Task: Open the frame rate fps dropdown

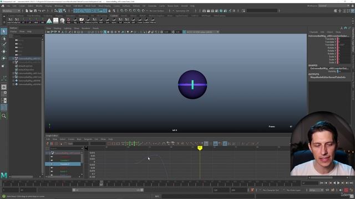Action: click(x=316, y=190)
